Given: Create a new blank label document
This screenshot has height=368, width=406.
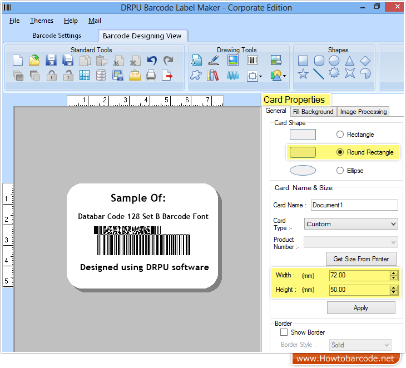Looking at the screenshot, I should [x=18, y=61].
